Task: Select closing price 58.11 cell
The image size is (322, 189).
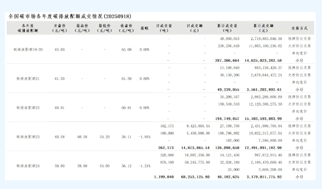Action: pos(126,137)
